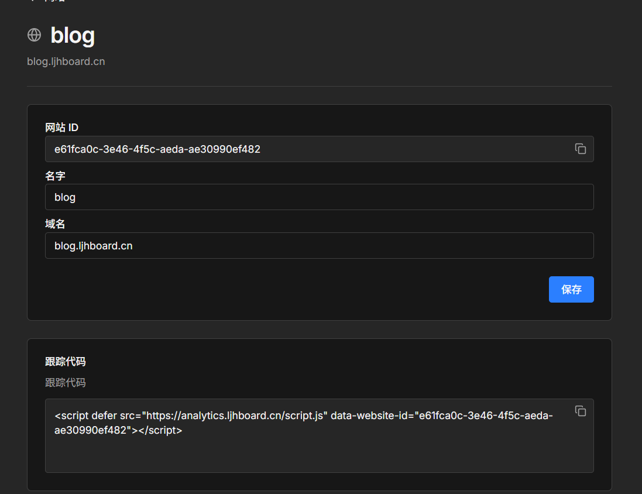Image resolution: width=642 pixels, height=494 pixels.
Task: Click the gray 跟踪代码 description text
Action: tap(66, 383)
